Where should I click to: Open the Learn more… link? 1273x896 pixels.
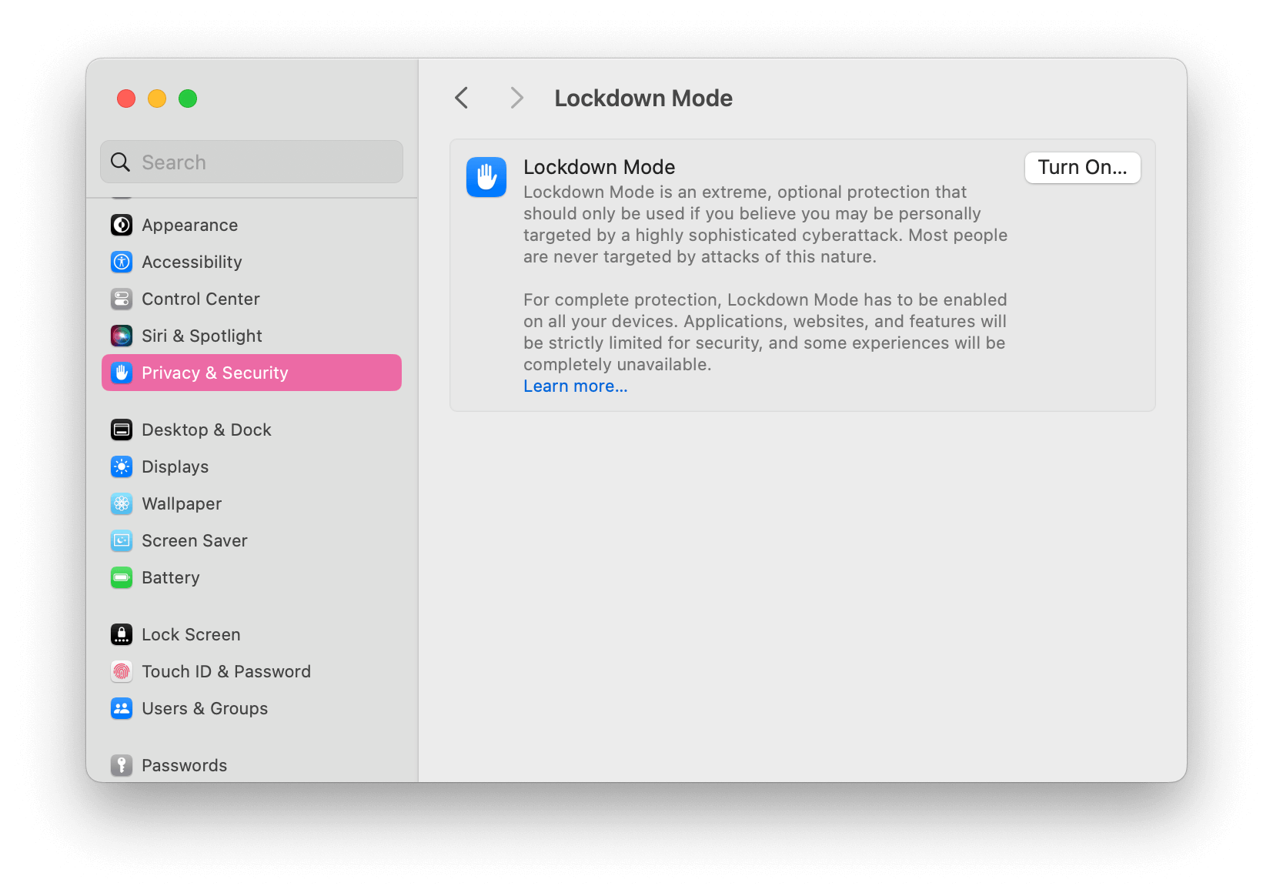[576, 386]
